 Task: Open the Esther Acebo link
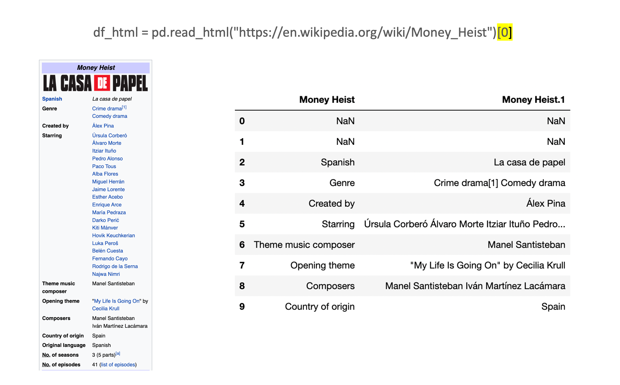(107, 197)
